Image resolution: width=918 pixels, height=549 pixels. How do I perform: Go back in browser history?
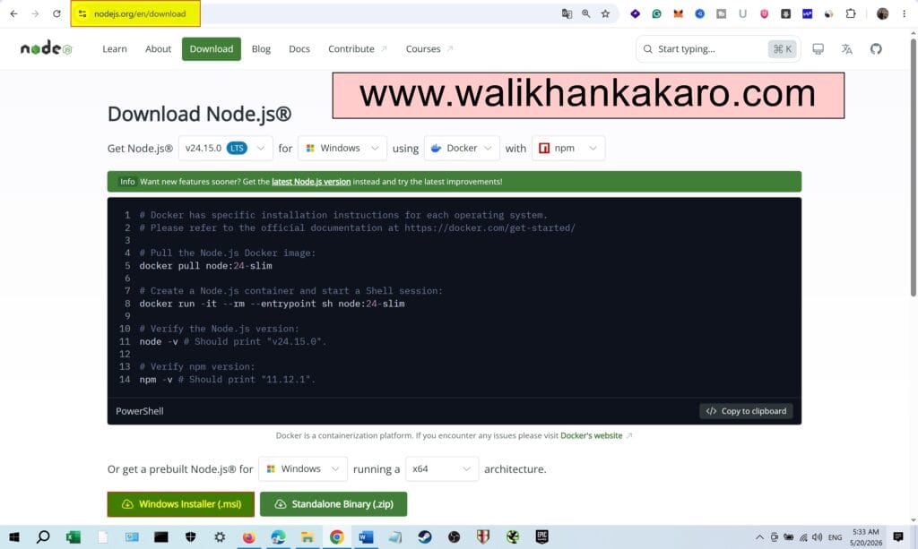pyautogui.click(x=14, y=13)
